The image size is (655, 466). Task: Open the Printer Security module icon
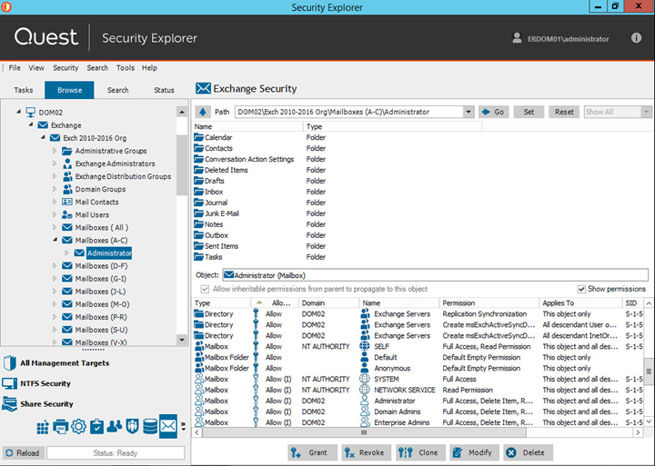coord(60,427)
